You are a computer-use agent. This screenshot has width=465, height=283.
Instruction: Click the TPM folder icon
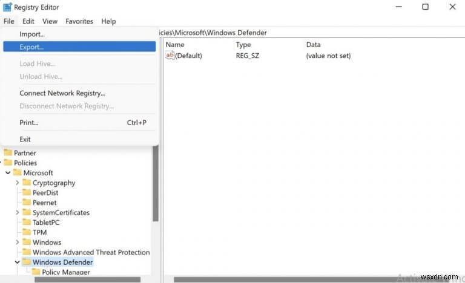[x=27, y=232]
